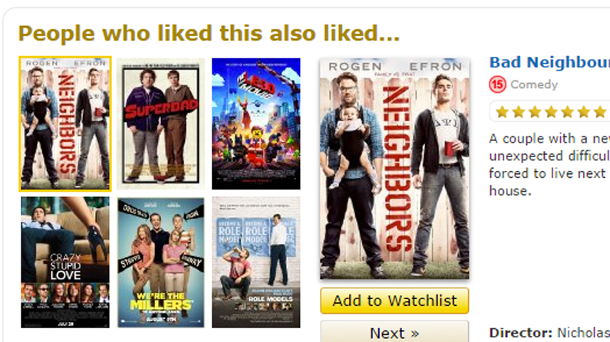Rate the movie five stars
The width and height of the screenshot is (610, 342).
pos(568,112)
